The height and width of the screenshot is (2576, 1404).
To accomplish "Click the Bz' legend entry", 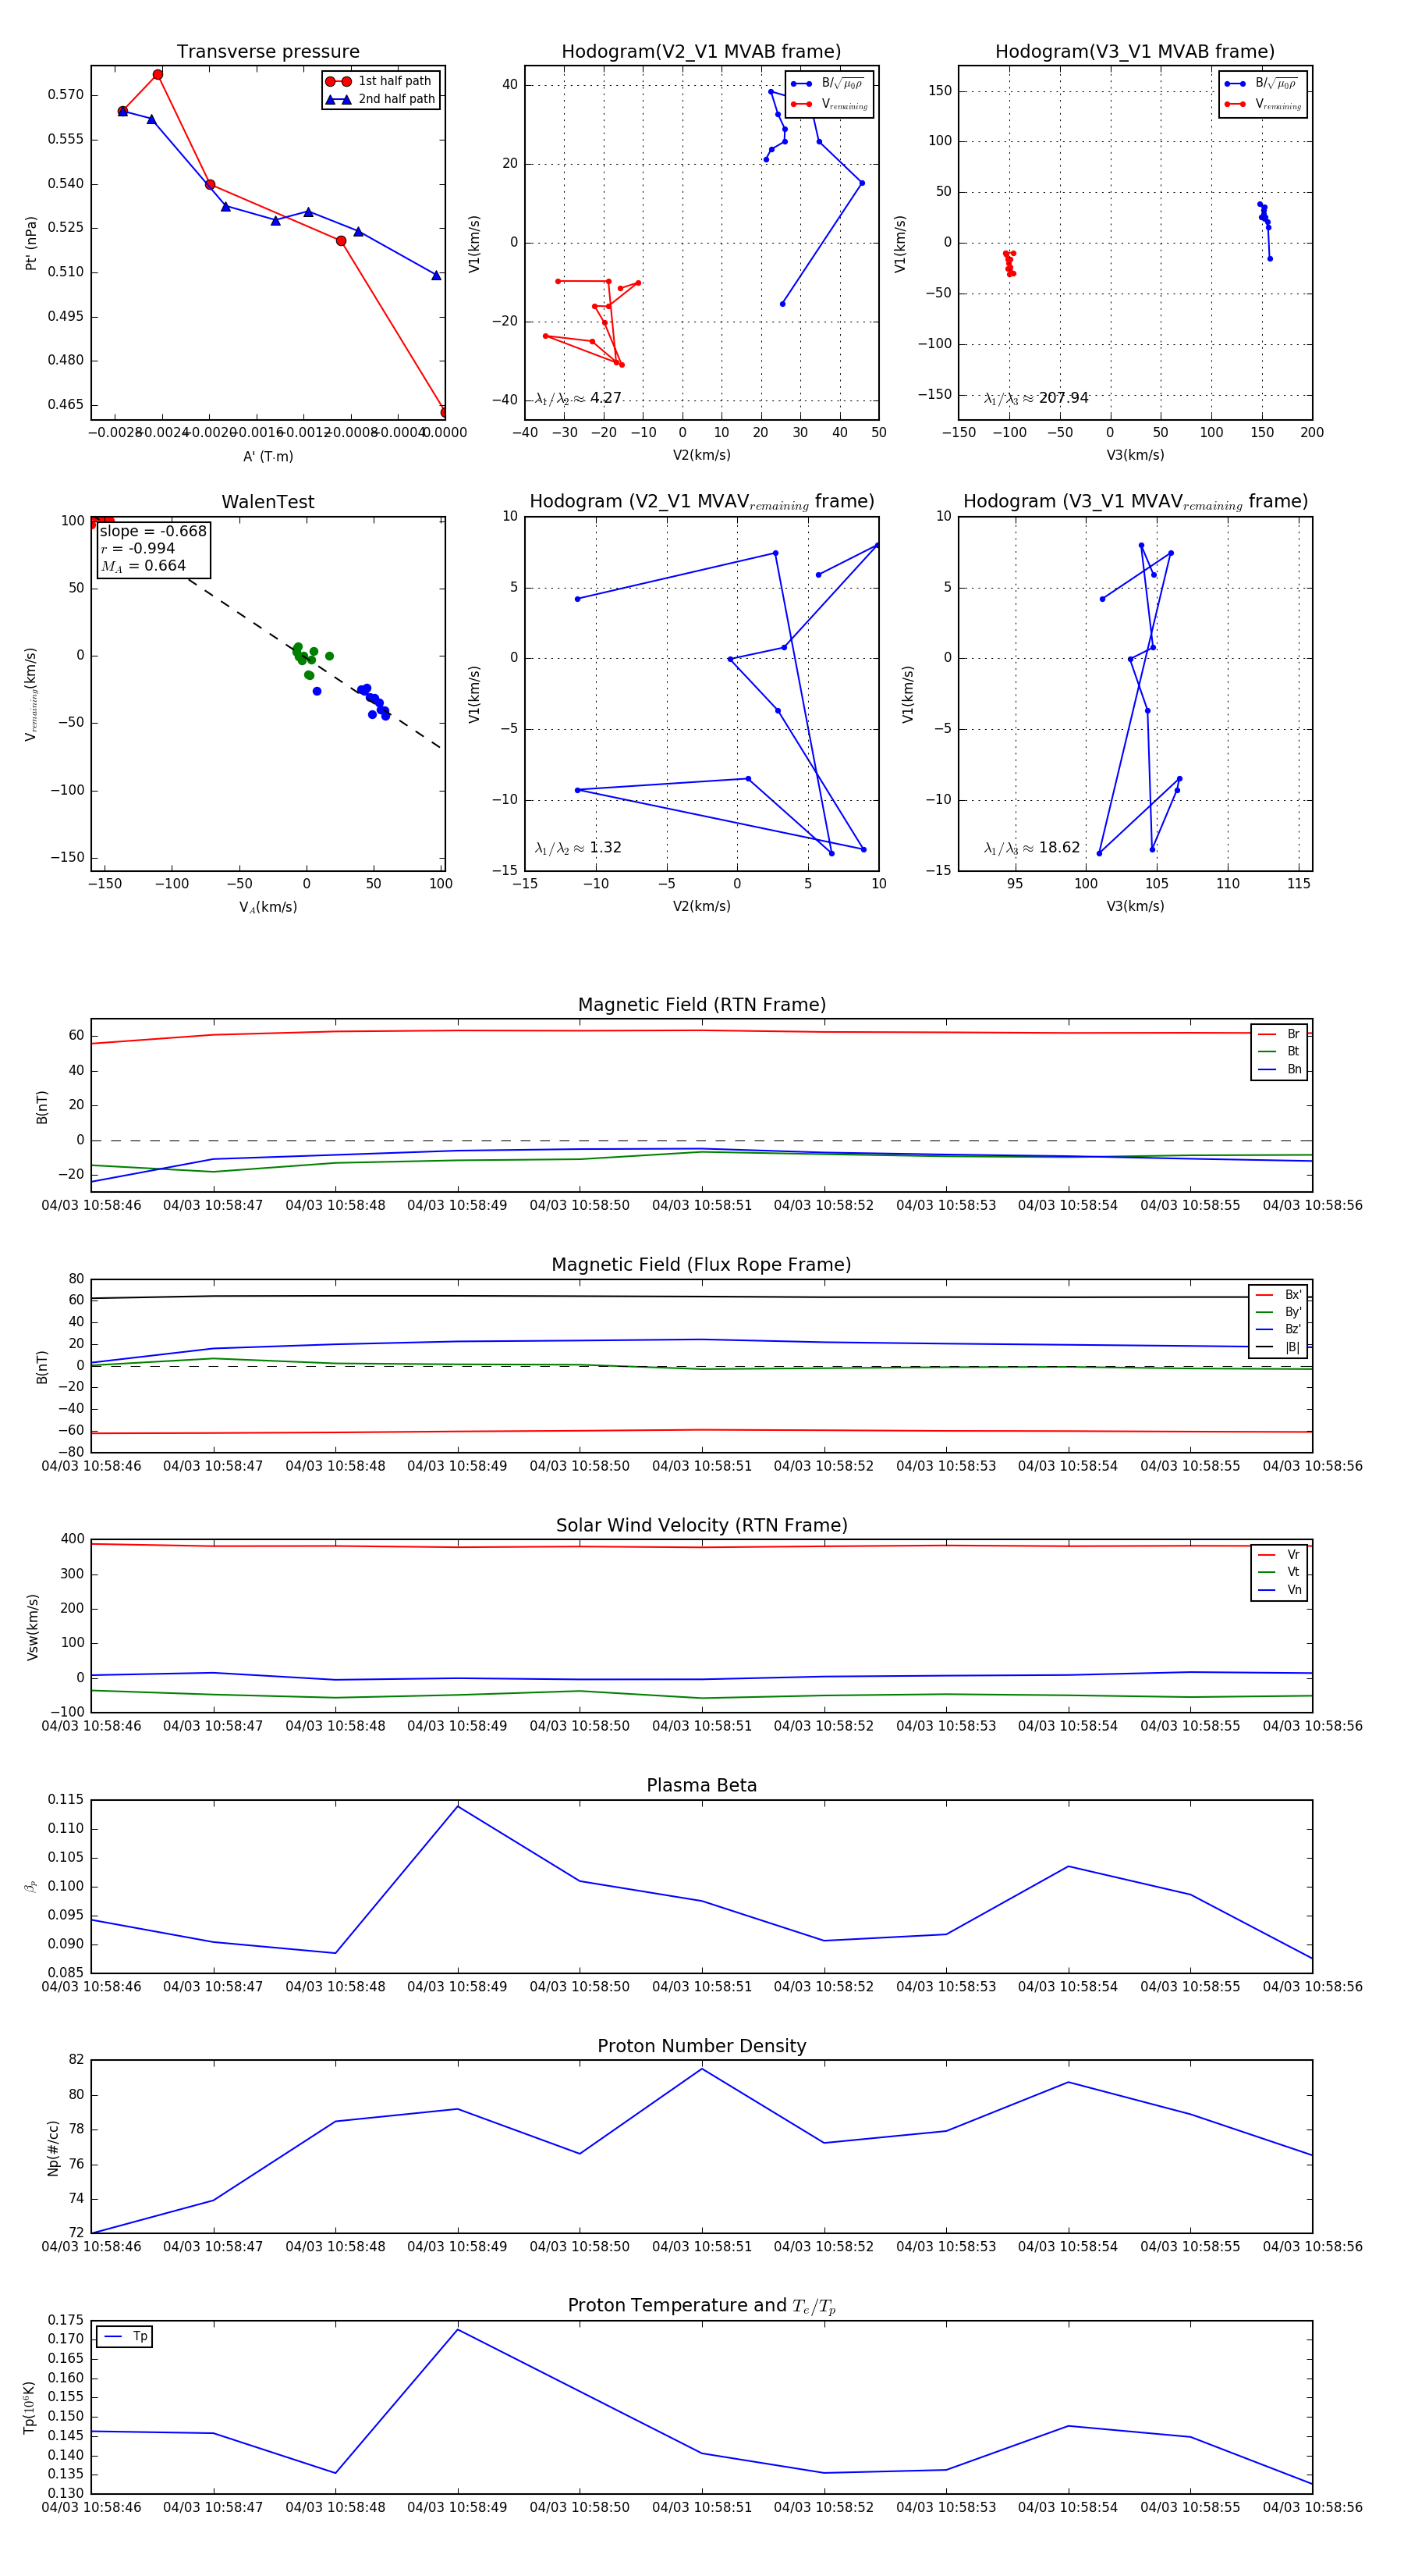I will 1279,1329.
